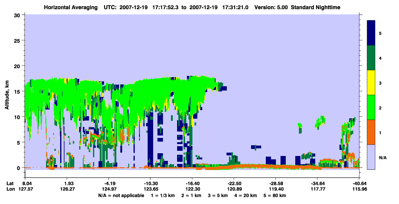Click the dark blue colorbar segment labeled 5
Viewport: 399px width, 204px height.
pos(371,33)
